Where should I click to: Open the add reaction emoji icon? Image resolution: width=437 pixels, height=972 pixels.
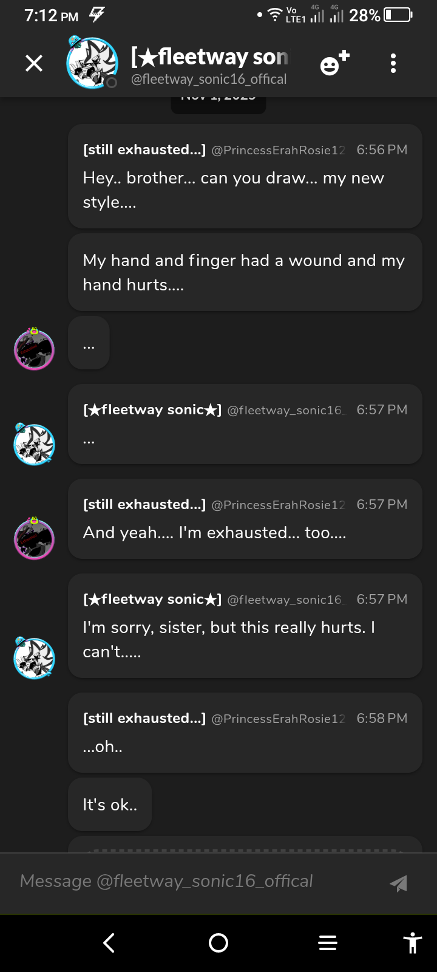tap(334, 63)
